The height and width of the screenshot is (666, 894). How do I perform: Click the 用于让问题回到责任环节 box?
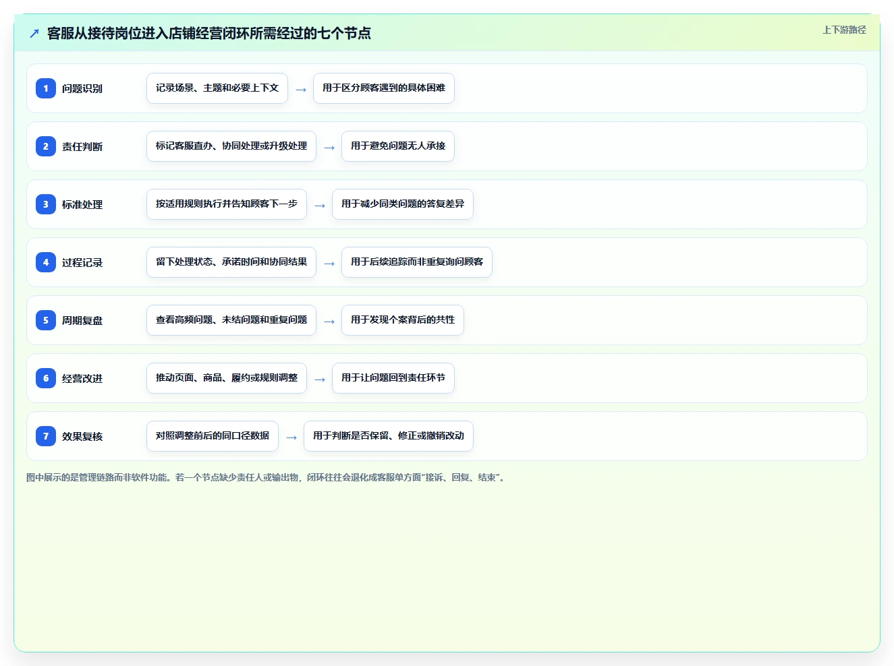(393, 378)
